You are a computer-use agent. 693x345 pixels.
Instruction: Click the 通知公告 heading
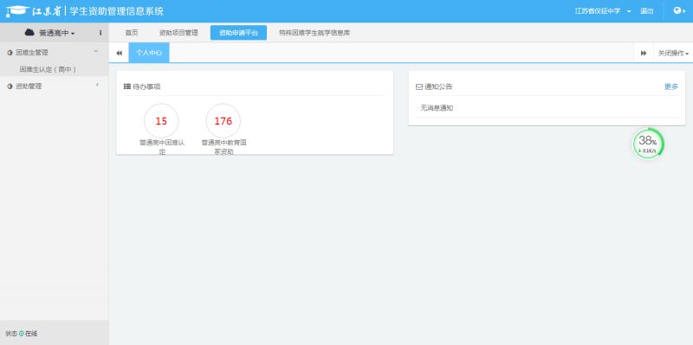coord(438,87)
